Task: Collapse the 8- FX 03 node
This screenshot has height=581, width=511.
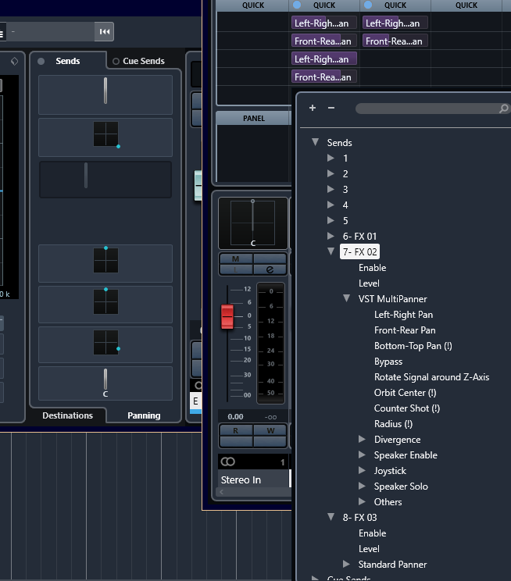Action: coord(331,516)
